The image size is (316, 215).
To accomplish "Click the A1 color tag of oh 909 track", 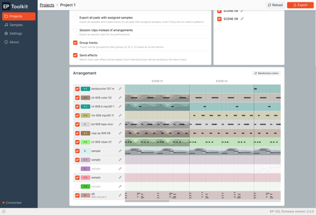I will (x=85, y=98).
